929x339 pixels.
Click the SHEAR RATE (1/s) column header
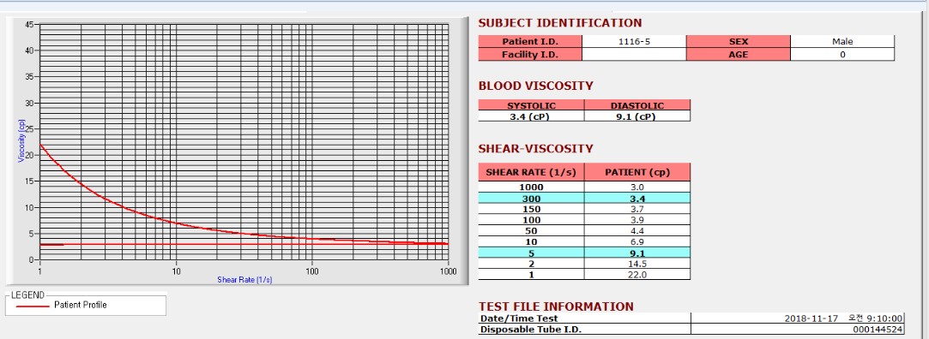pos(532,172)
